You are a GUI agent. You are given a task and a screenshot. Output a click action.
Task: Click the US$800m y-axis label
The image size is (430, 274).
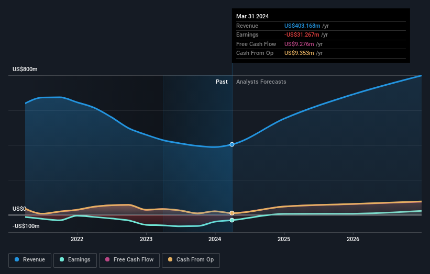[25, 69]
